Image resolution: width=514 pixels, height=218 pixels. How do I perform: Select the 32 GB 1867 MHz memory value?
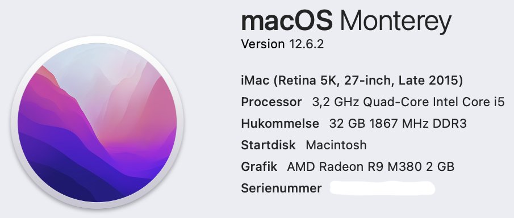click(x=398, y=124)
